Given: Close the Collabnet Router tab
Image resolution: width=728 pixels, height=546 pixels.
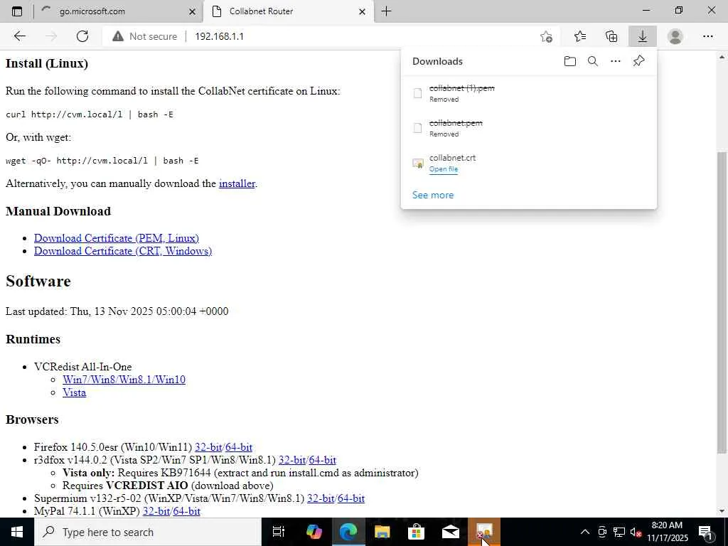Looking at the screenshot, I should (x=363, y=11).
